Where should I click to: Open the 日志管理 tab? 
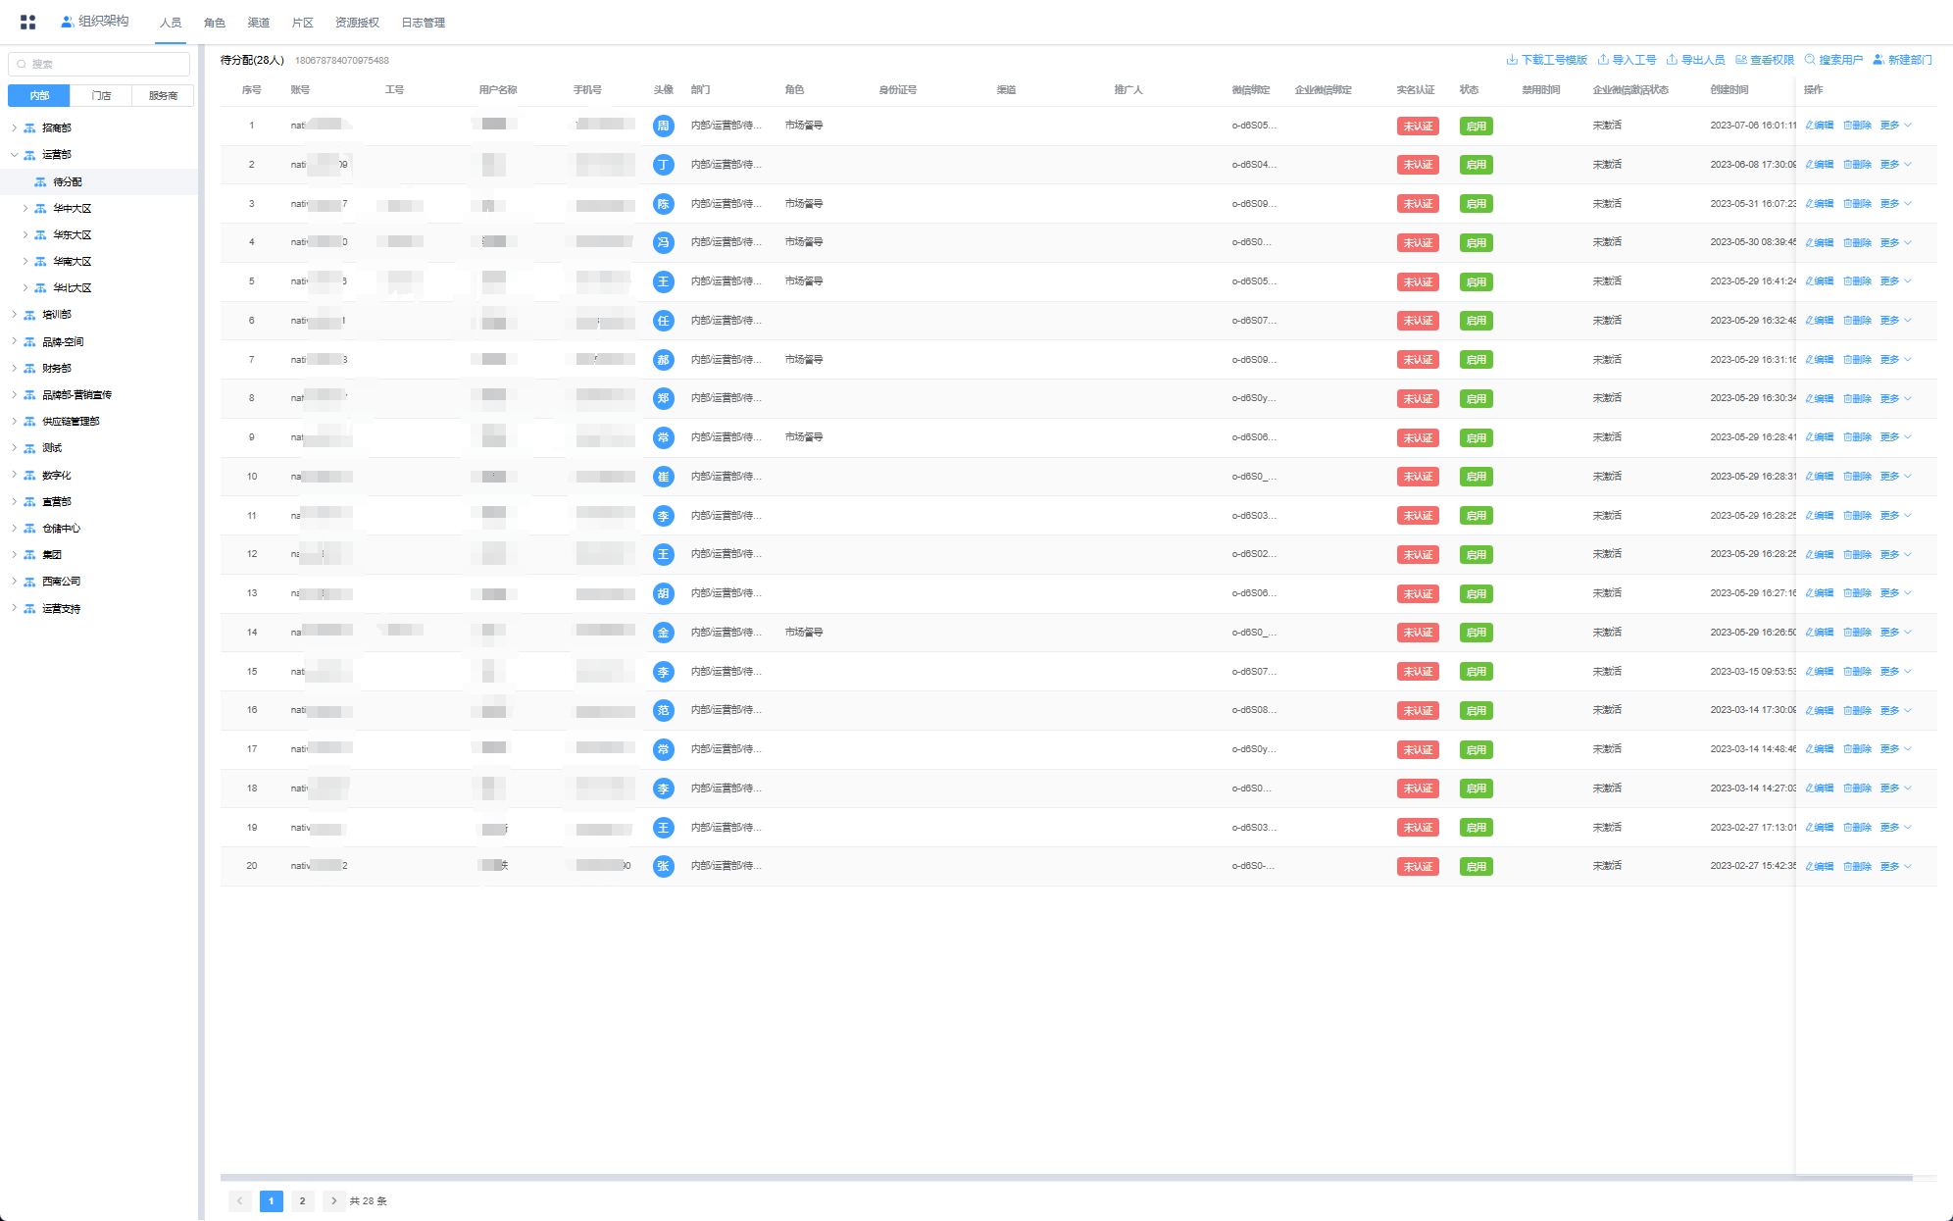[424, 23]
